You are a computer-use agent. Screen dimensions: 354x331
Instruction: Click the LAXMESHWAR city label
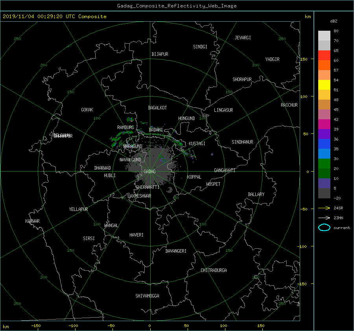tap(139, 196)
